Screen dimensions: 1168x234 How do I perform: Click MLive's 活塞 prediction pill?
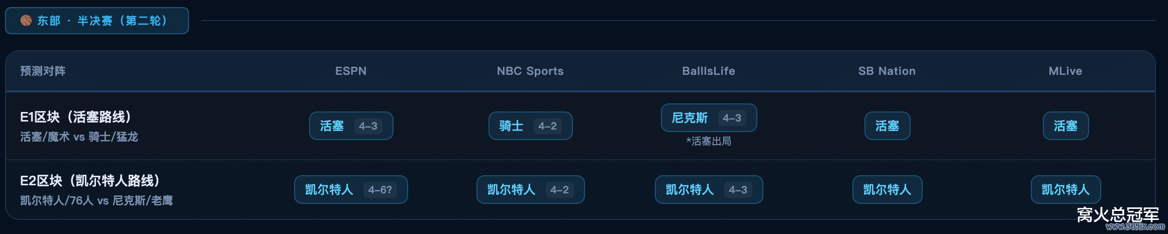1065,126
